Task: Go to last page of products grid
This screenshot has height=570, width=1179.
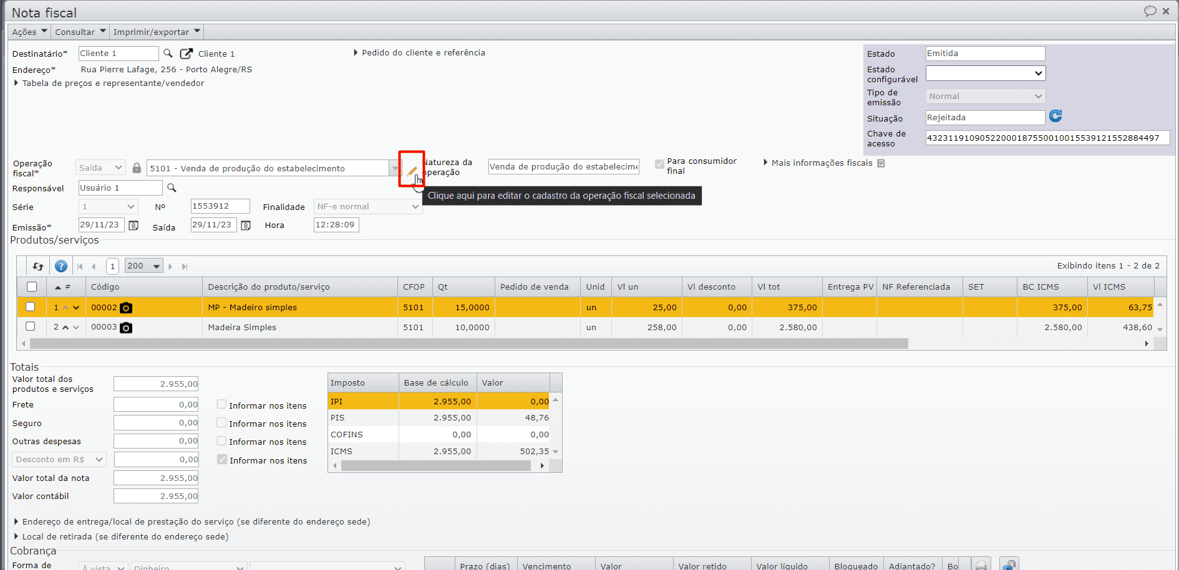Action: [185, 267]
